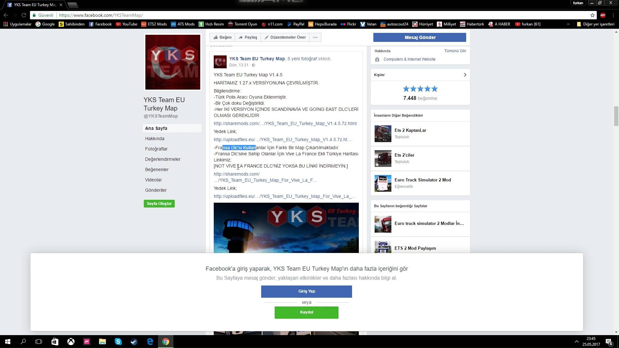Open Task View on the taskbar
The width and height of the screenshot is (619, 348).
pos(39,342)
